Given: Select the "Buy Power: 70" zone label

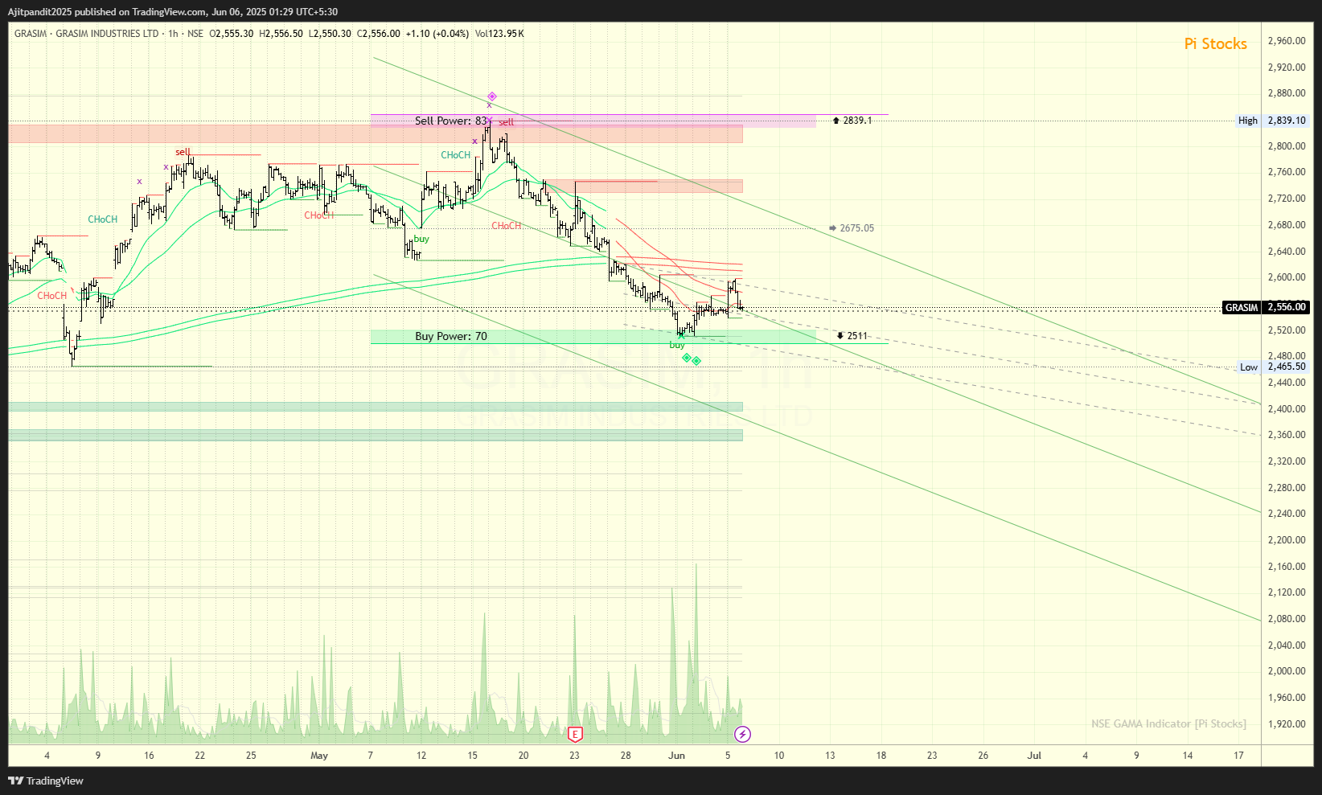Looking at the screenshot, I should point(451,336).
